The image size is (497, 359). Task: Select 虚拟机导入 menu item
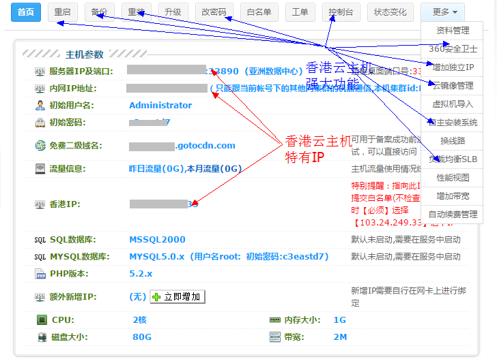[x=453, y=104]
